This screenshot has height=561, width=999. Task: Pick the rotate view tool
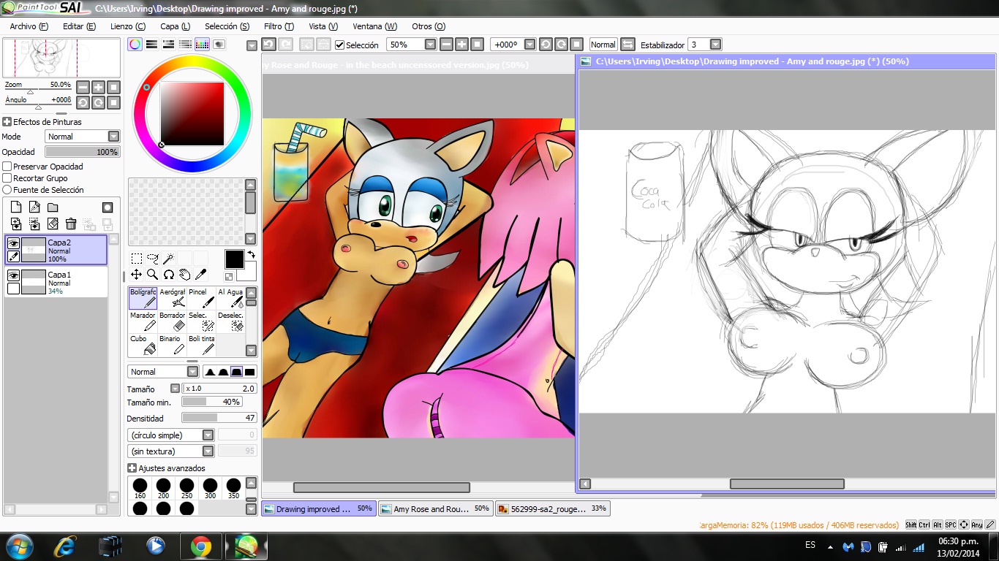[x=168, y=275]
